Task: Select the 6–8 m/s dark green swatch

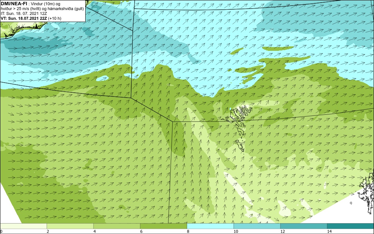Action: (164, 226)
